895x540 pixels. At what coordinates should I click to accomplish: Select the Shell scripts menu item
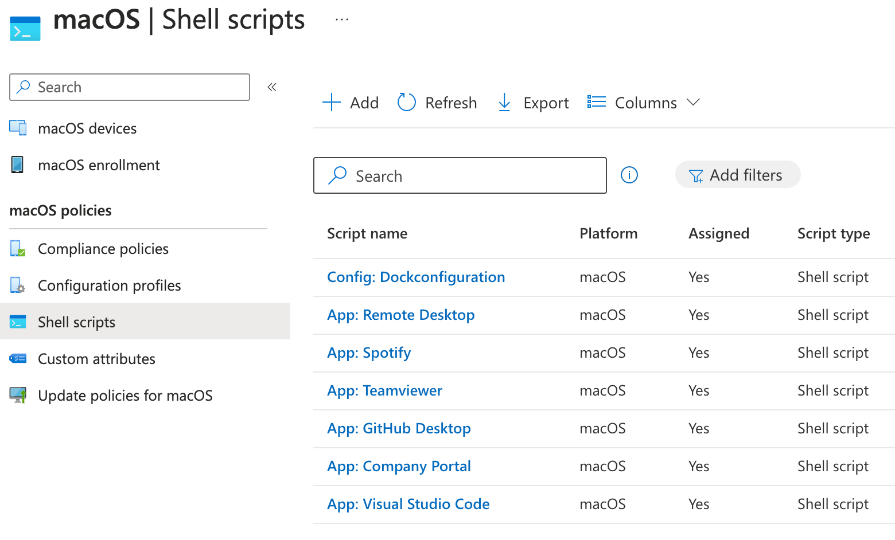(x=76, y=322)
